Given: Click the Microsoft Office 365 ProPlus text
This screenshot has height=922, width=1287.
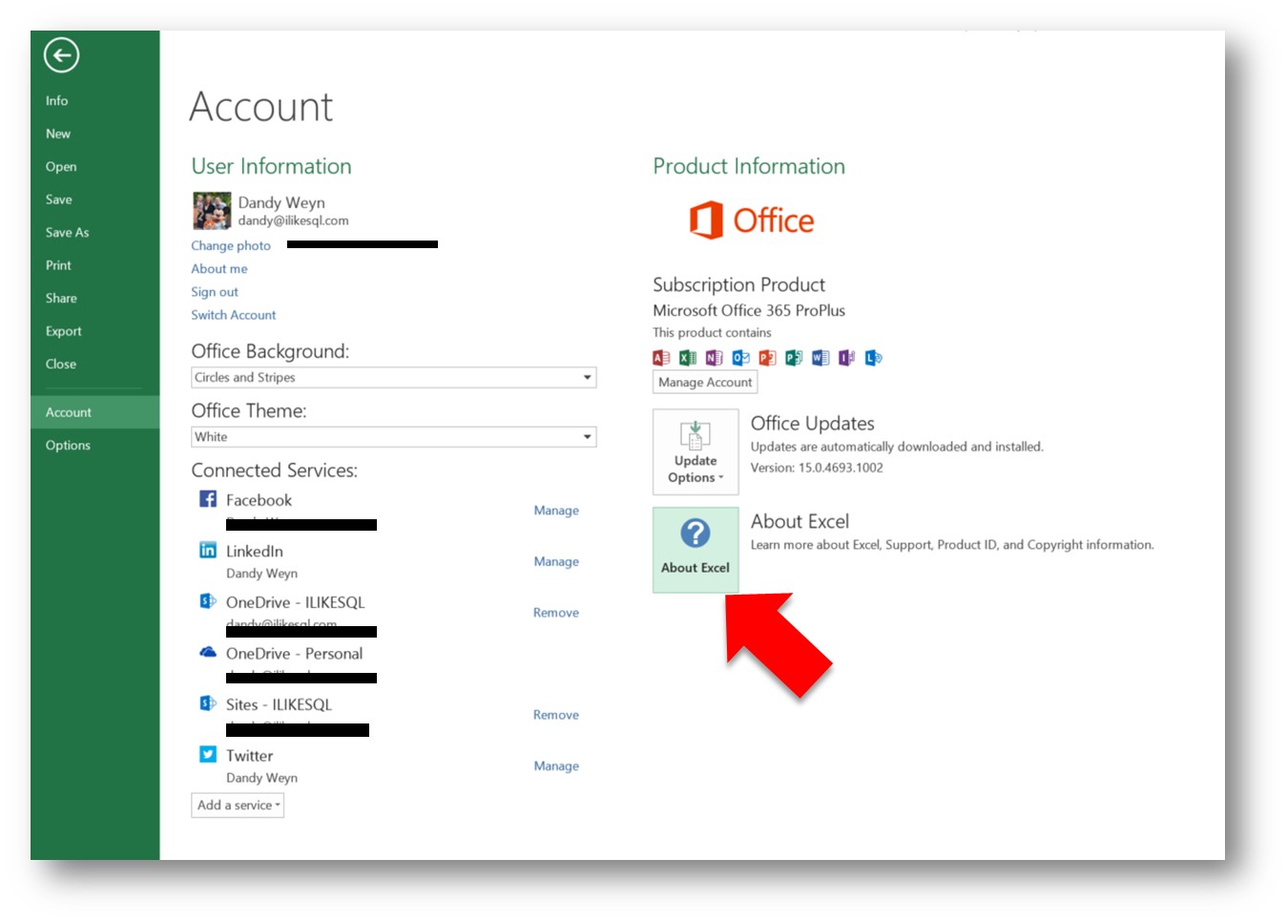Looking at the screenshot, I should click(x=749, y=310).
